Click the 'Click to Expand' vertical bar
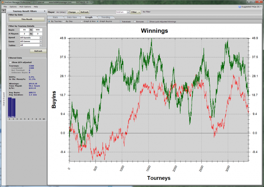This screenshot has width=264, height=187. tap(4, 99)
